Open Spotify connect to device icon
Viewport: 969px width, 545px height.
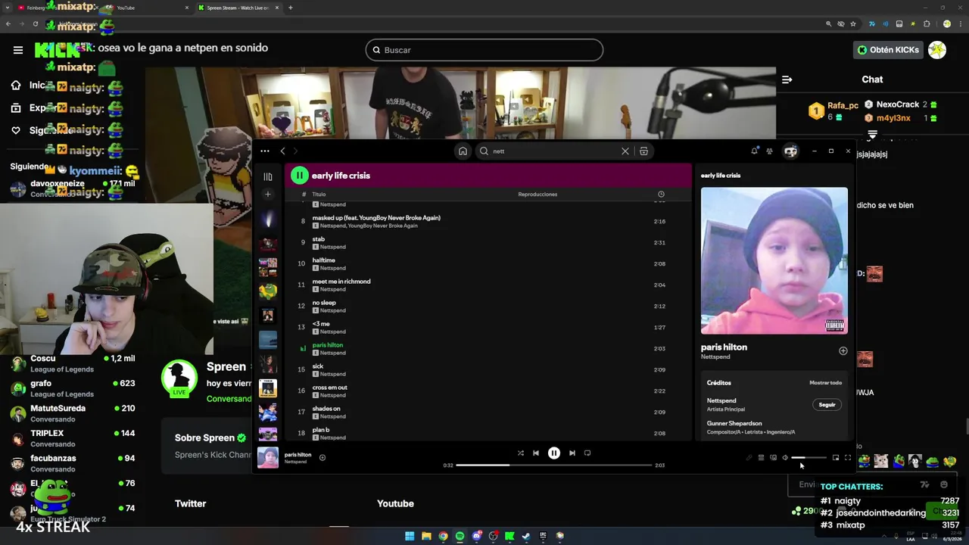pos(773,457)
